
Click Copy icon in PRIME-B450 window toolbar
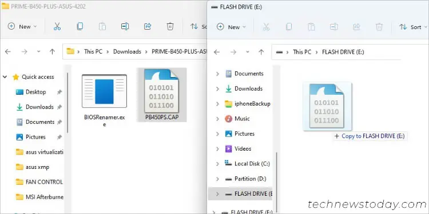(80, 26)
